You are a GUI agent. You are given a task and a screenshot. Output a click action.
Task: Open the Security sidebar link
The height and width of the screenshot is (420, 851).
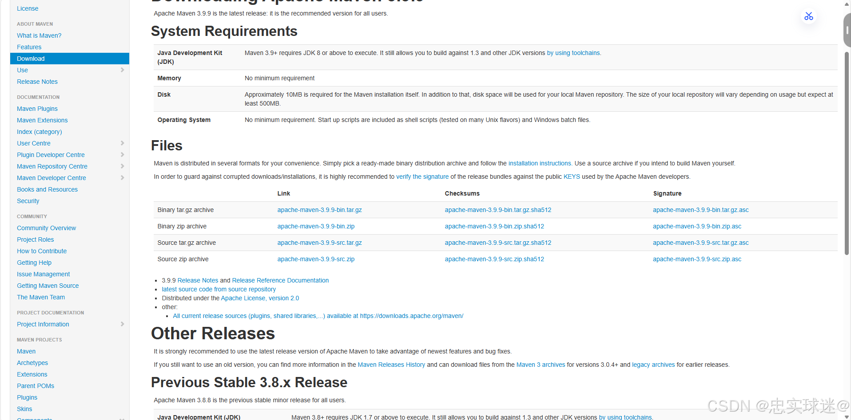coord(28,201)
